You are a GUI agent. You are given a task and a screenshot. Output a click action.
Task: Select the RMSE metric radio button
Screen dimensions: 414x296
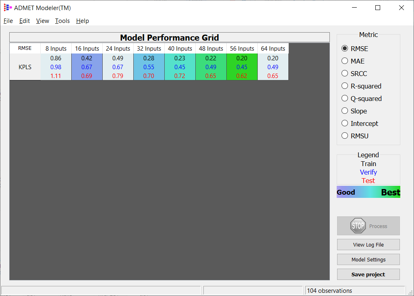point(345,49)
